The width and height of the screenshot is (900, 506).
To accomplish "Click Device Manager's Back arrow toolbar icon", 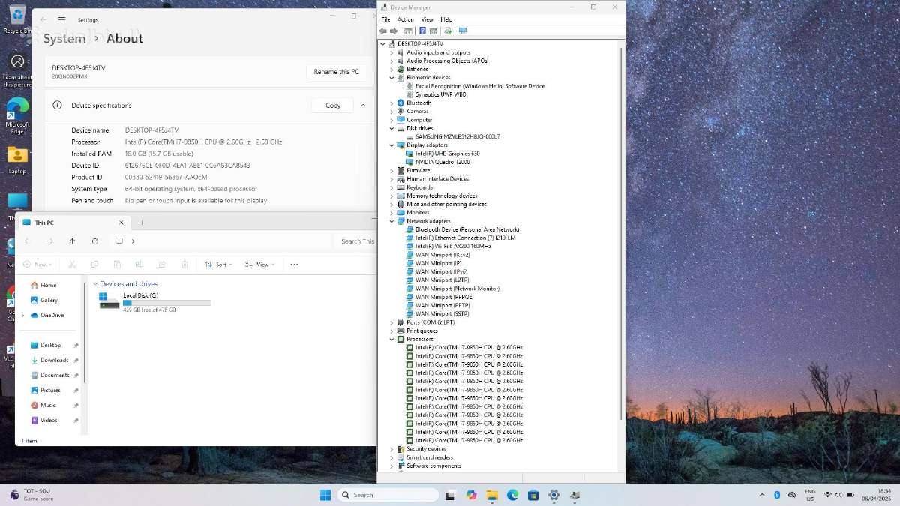I will (383, 31).
